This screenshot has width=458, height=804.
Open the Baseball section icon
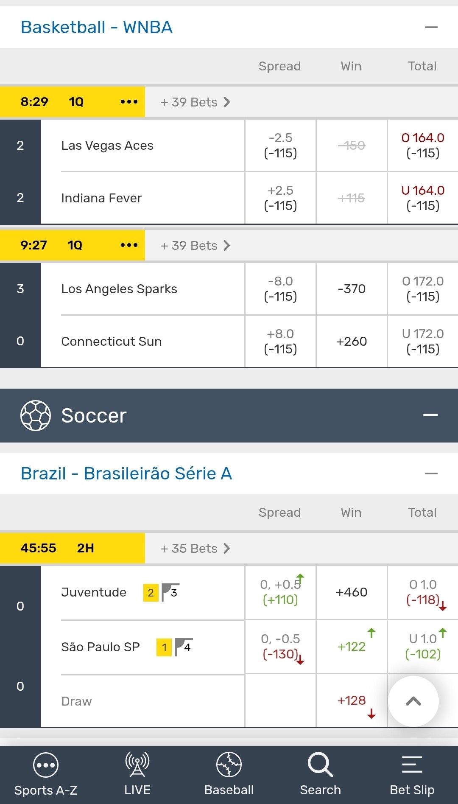pyautogui.click(x=229, y=764)
